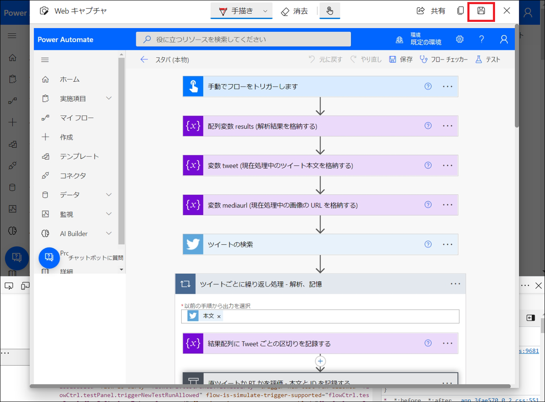Click the output selection field with 本文
The image size is (545, 402).
320,316
